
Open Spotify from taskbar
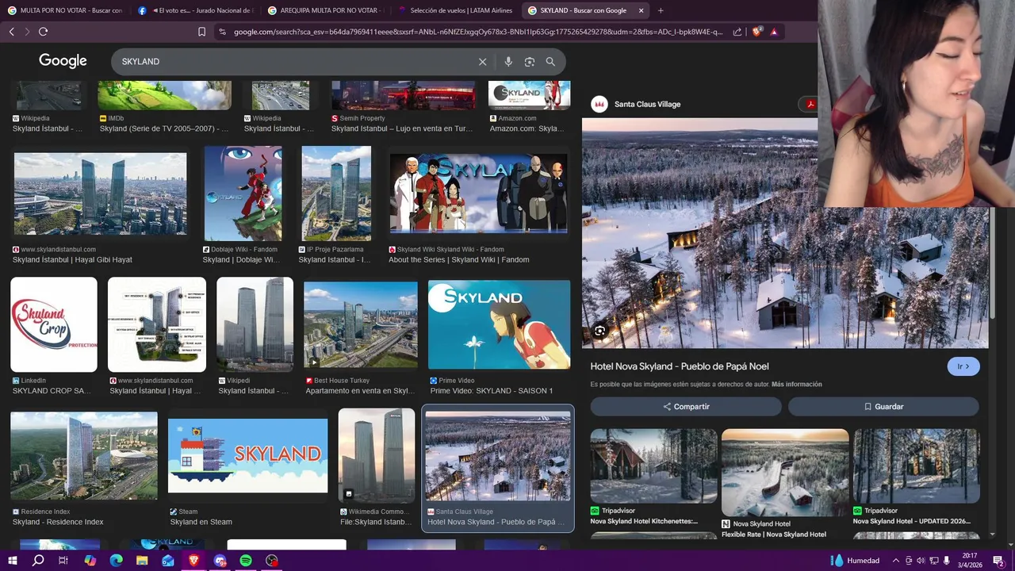tap(246, 561)
